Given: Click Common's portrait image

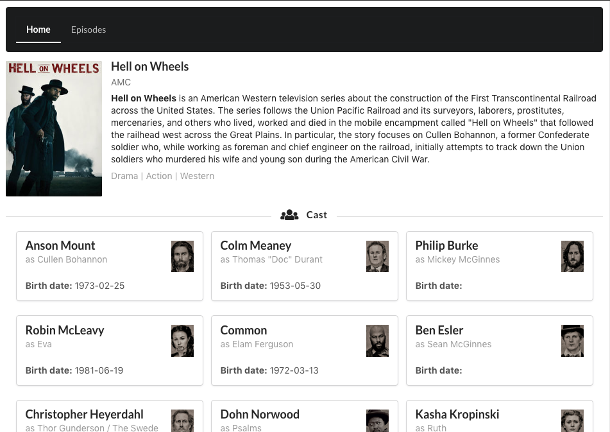Looking at the screenshot, I should click(x=377, y=340).
